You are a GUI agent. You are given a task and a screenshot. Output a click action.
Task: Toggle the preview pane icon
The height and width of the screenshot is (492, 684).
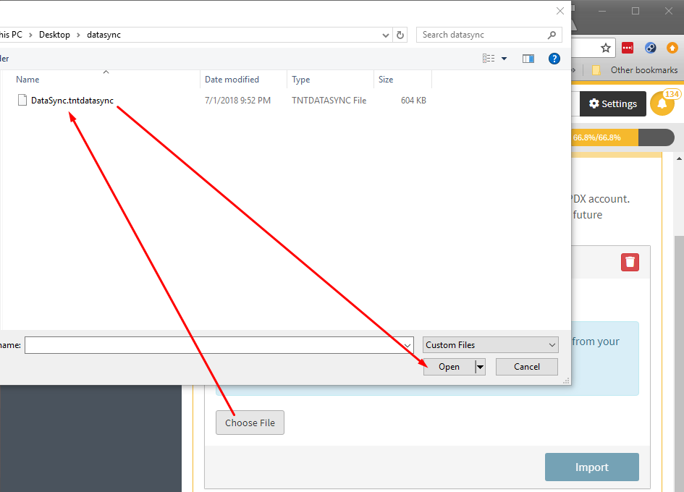(x=528, y=59)
